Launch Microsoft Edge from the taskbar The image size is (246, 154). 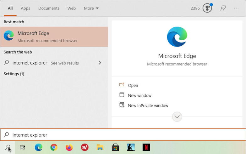pyautogui.click(x=38, y=147)
